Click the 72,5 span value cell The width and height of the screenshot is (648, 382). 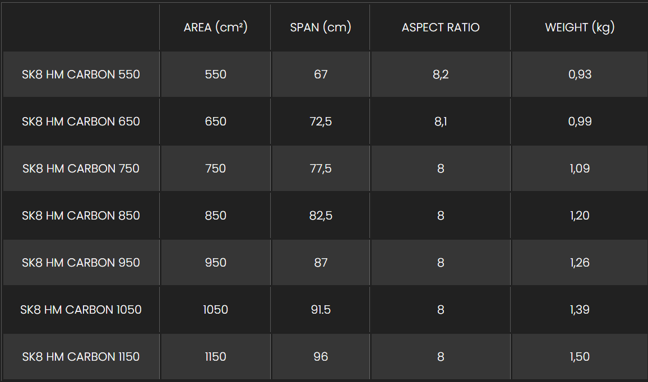pos(320,122)
